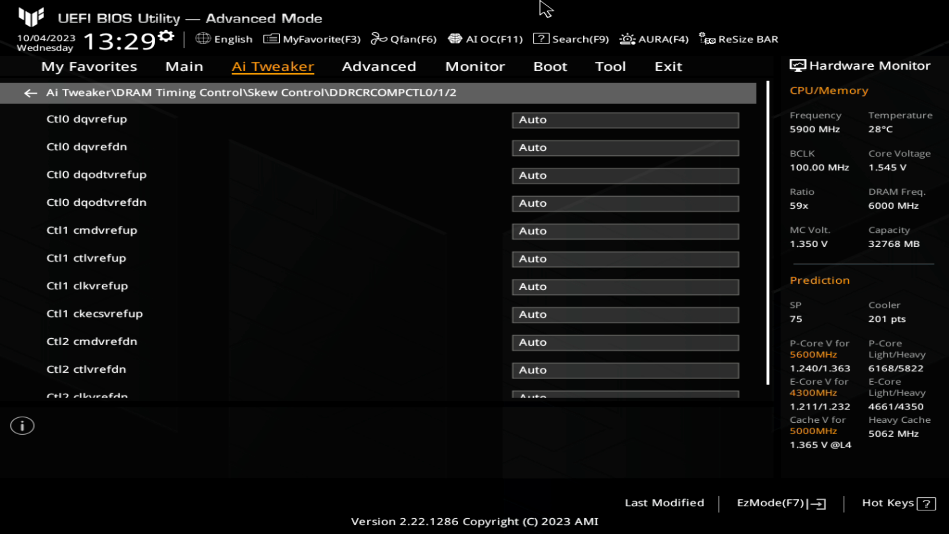
Task: Click the info button
Action: click(x=22, y=426)
